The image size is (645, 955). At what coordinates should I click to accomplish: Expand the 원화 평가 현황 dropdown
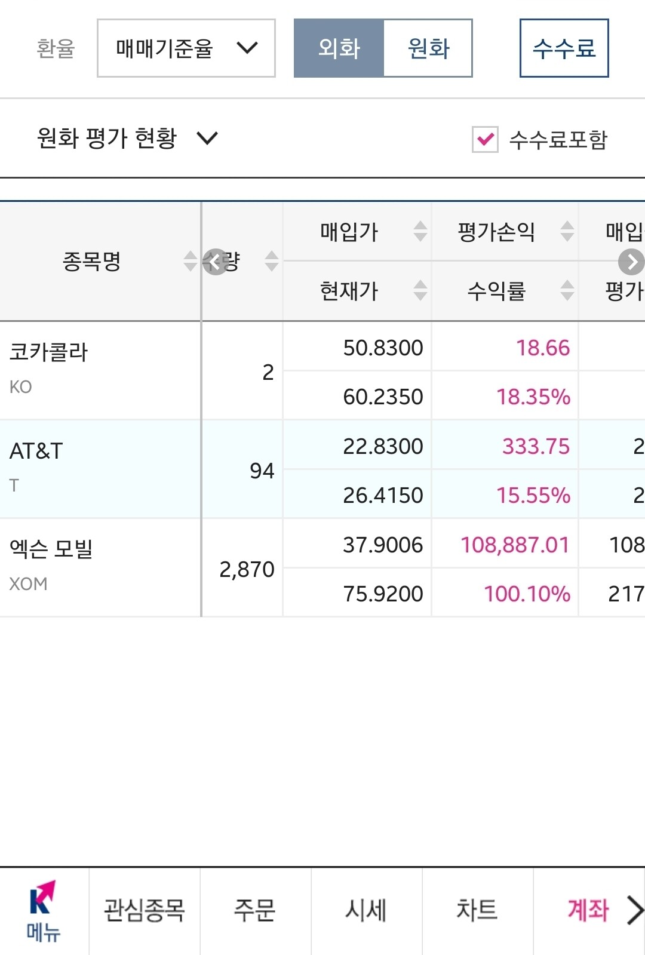pos(127,138)
